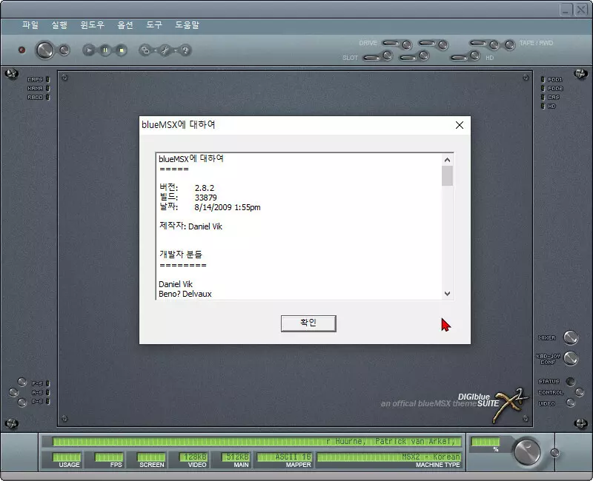This screenshot has height=481, width=593.
Task: Click the round button of first DRIVE pair
Action: tap(406, 45)
